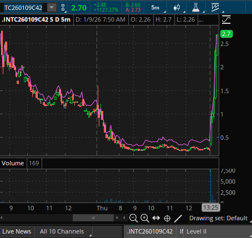
Task: Click the symbol link clipboard icon
Action: (63, 8)
